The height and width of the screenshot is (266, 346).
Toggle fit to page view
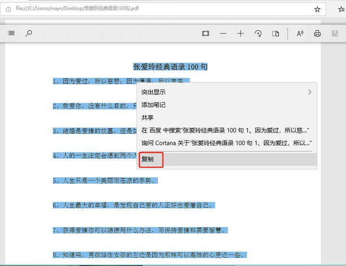[x=206, y=34]
